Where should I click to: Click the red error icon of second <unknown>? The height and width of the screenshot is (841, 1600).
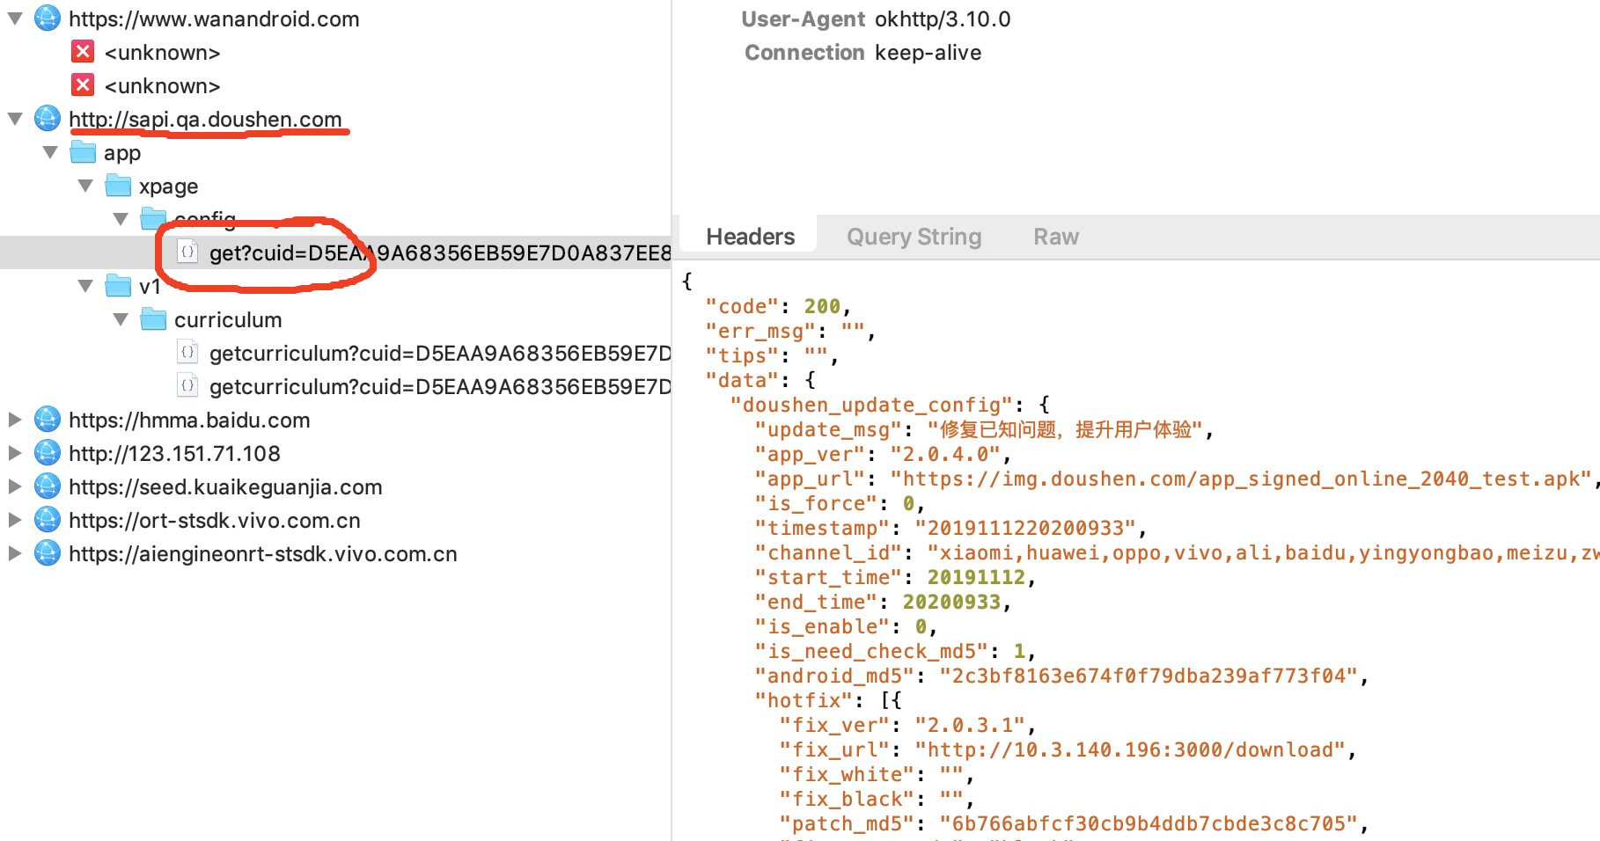click(x=83, y=85)
